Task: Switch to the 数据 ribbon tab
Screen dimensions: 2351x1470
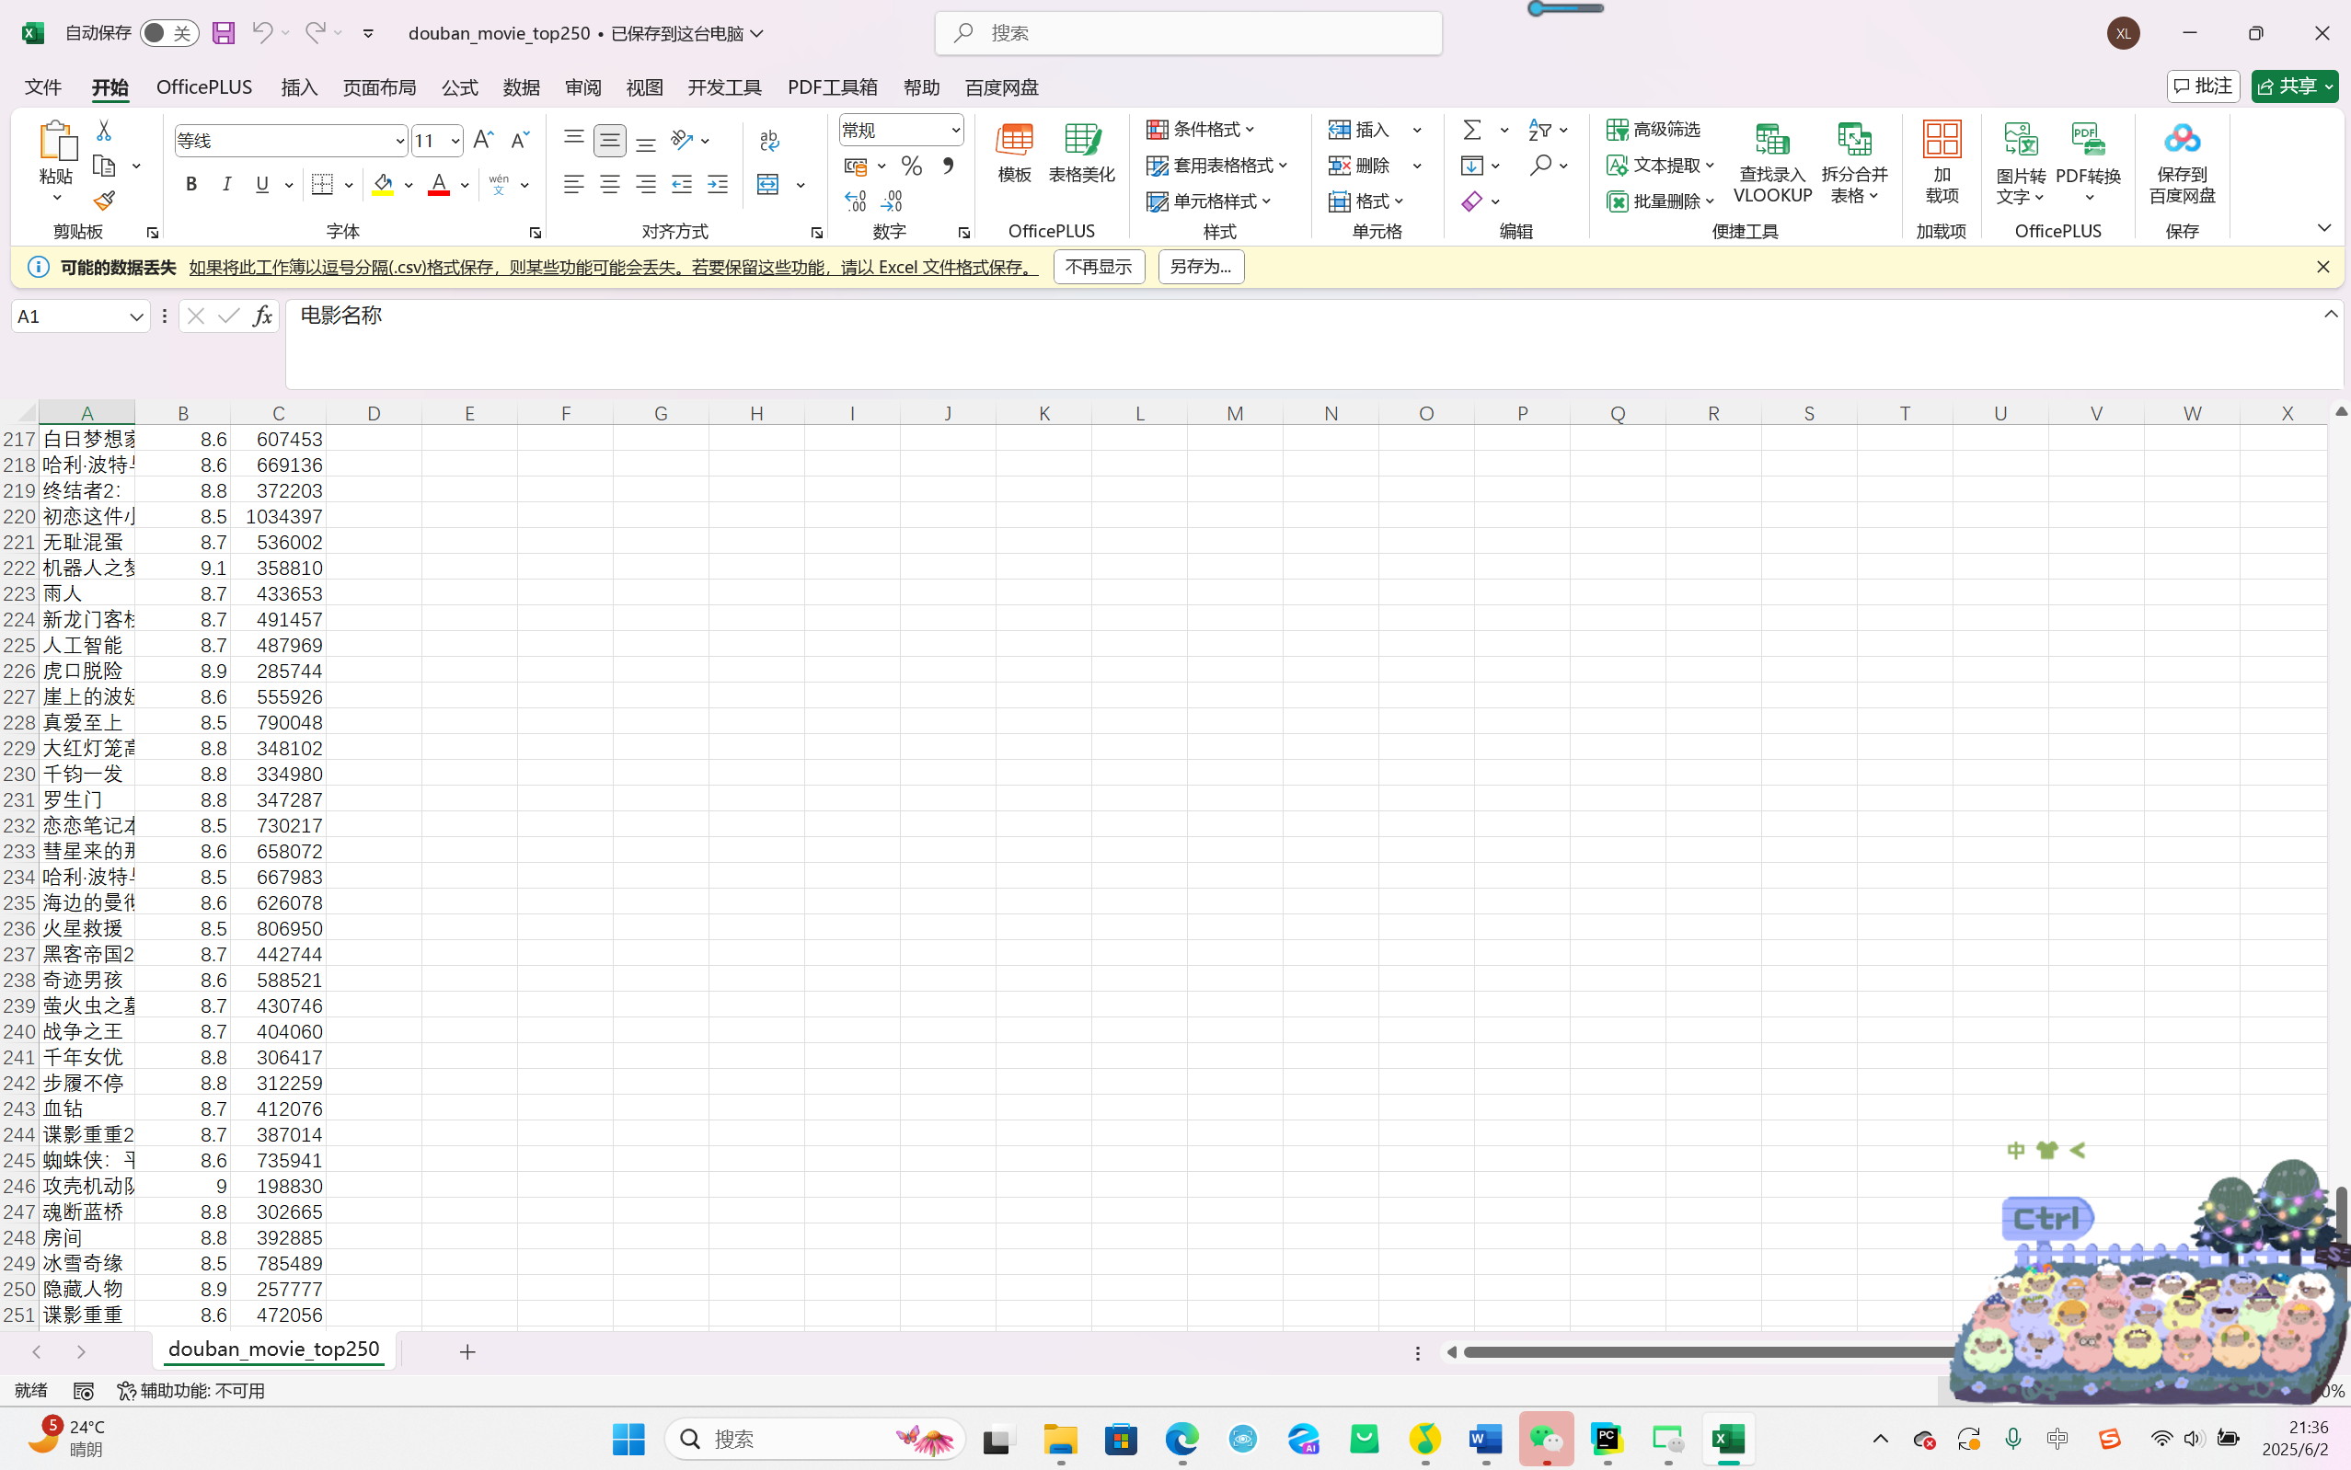Action: coord(521,87)
